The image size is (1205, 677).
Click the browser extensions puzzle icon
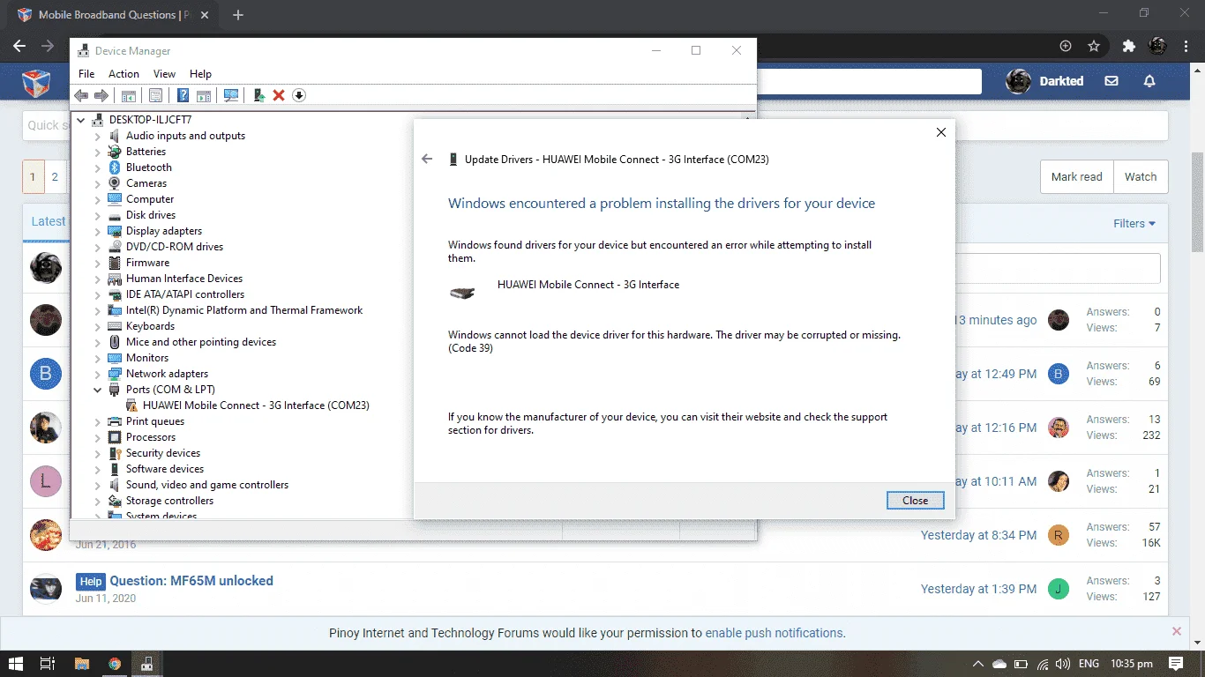coord(1128,46)
